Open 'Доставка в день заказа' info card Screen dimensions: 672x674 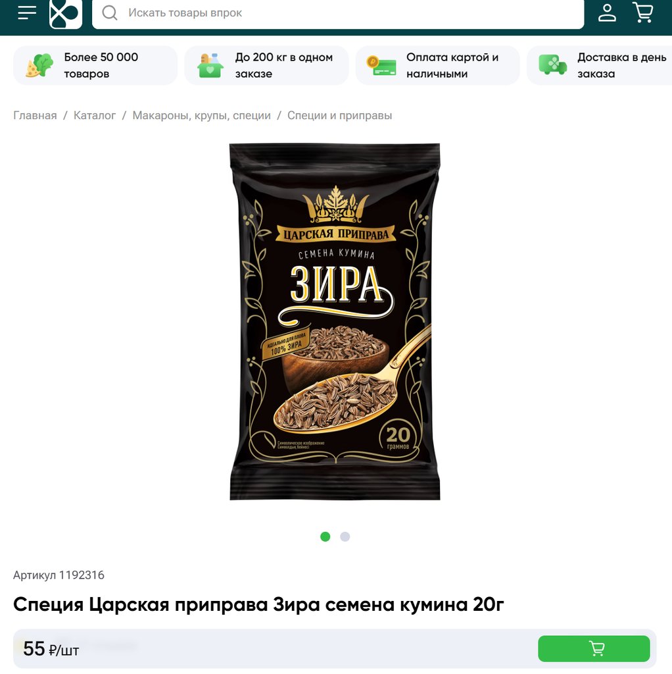point(600,65)
